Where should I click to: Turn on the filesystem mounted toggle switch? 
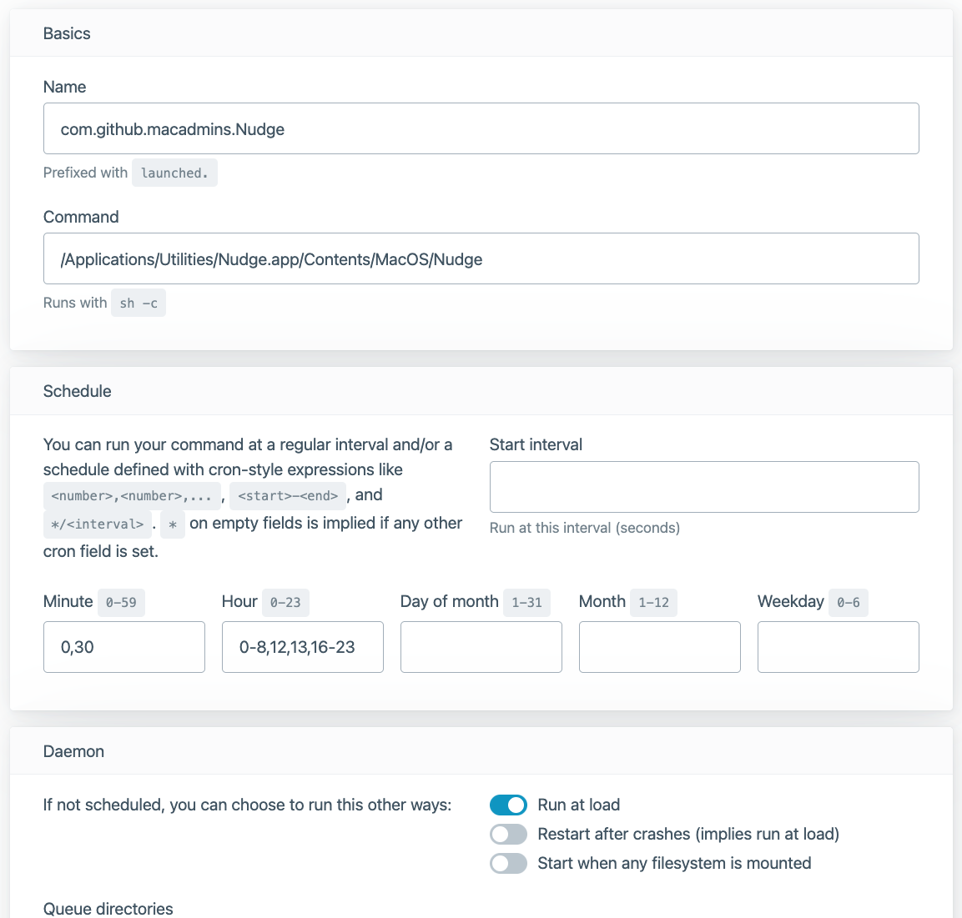(508, 863)
